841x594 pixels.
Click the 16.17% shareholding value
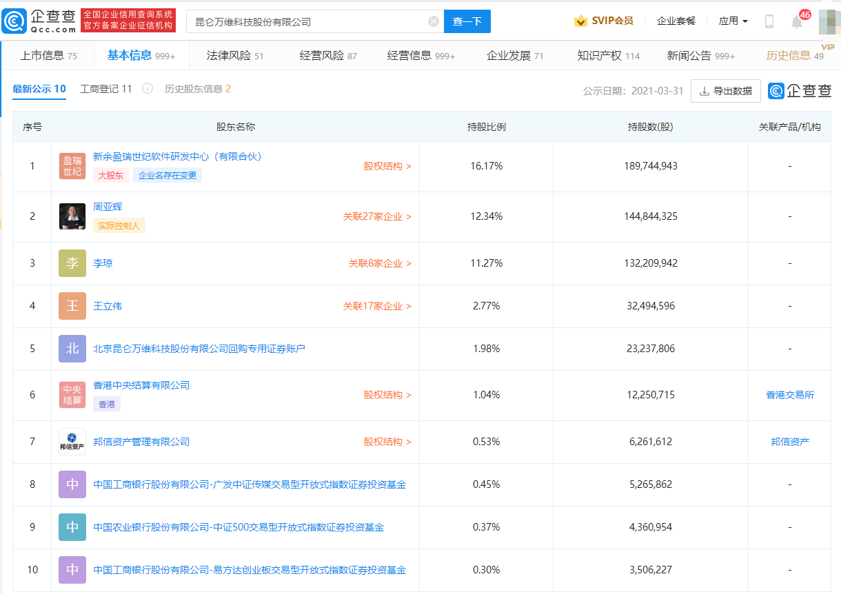[487, 166]
